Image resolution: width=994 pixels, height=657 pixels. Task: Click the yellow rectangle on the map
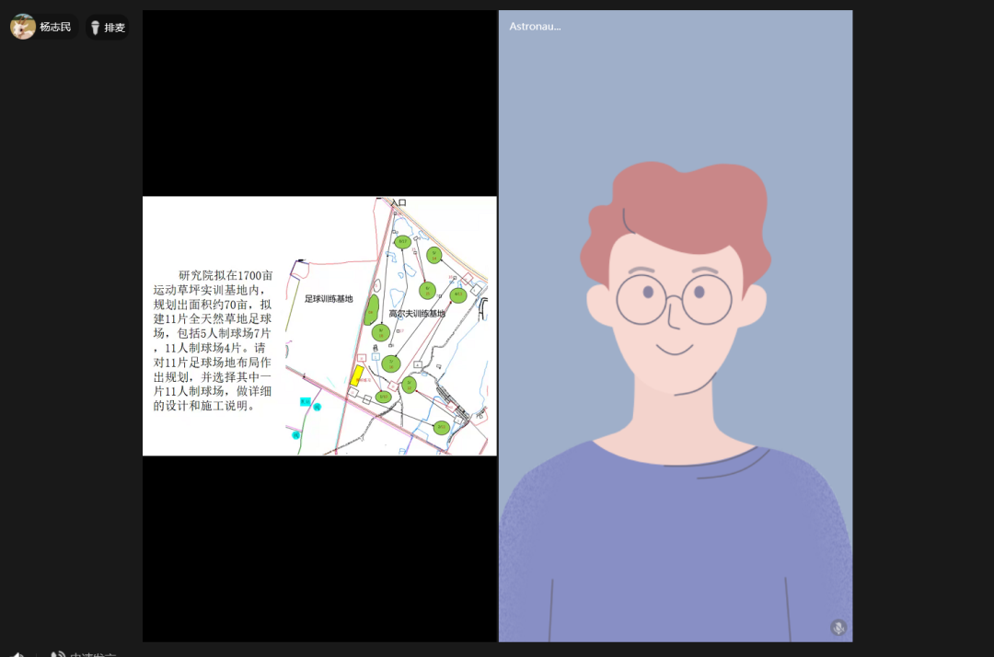point(356,375)
